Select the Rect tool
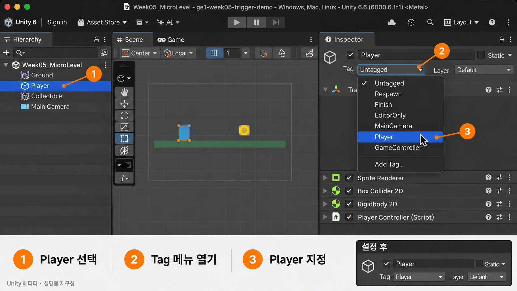 click(124, 139)
